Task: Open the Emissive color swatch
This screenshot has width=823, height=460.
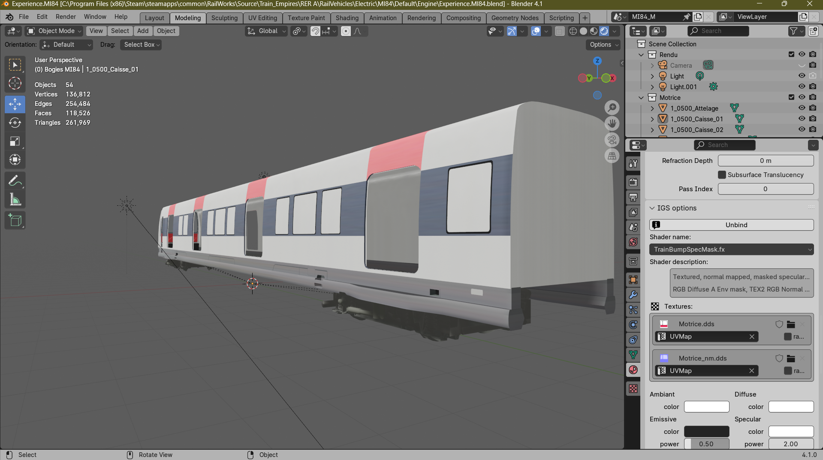Action: 706,432
